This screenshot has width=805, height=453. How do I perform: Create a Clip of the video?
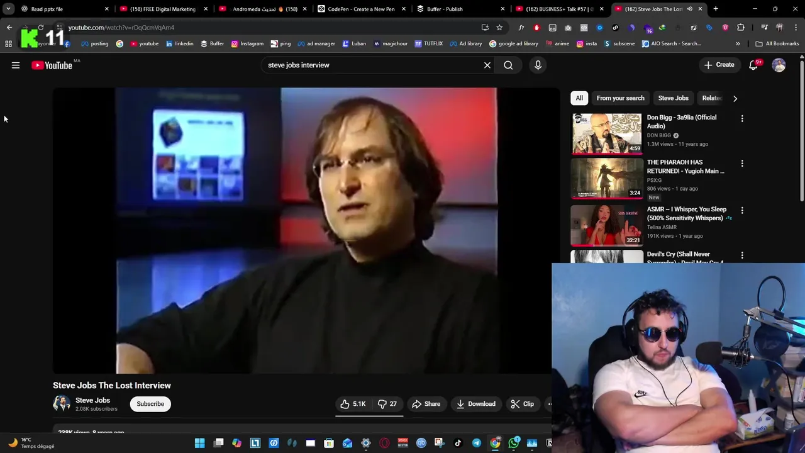pyautogui.click(x=522, y=404)
